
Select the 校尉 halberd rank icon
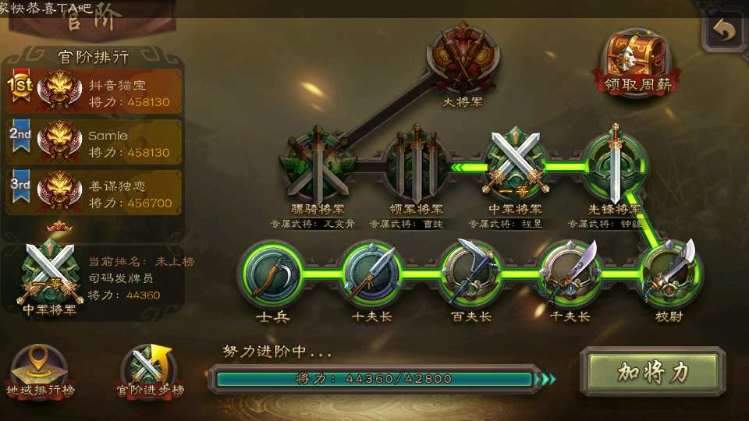pos(669,274)
